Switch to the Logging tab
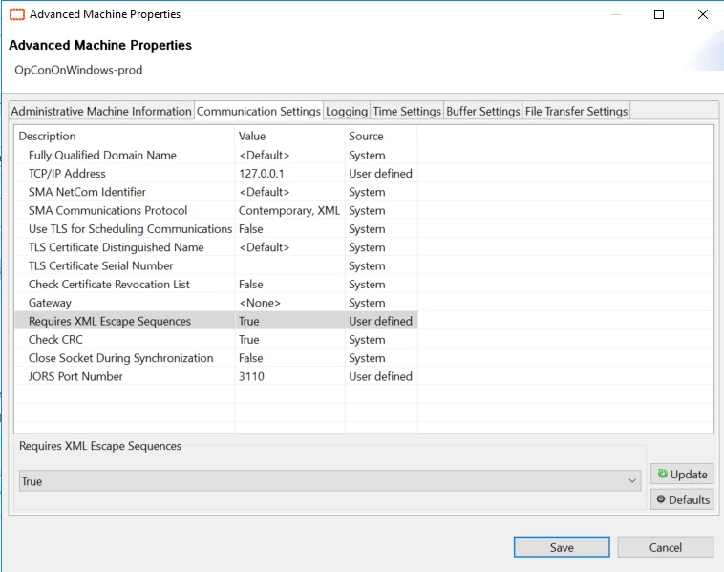This screenshot has height=572, width=724. [x=347, y=112]
